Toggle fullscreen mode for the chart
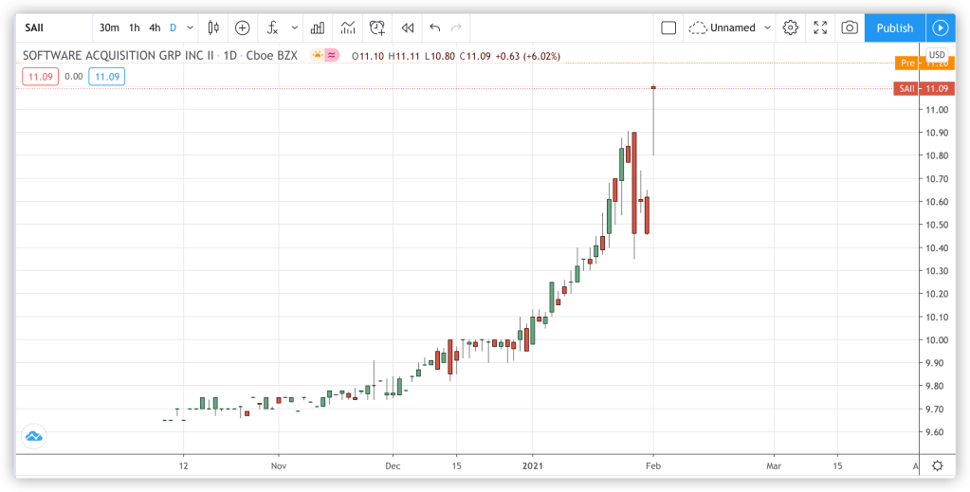The height and width of the screenshot is (492, 970). pyautogui.click(x=820, y=27)
